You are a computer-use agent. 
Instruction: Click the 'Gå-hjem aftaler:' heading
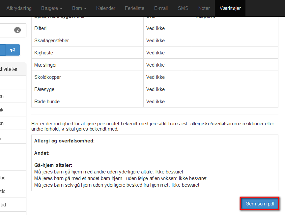coord(53,165)
